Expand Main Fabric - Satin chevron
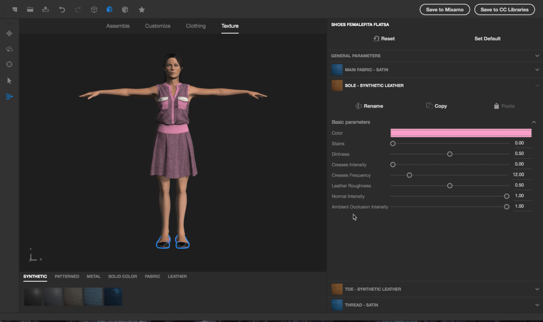The image size is (543, 322). point(537,70)
